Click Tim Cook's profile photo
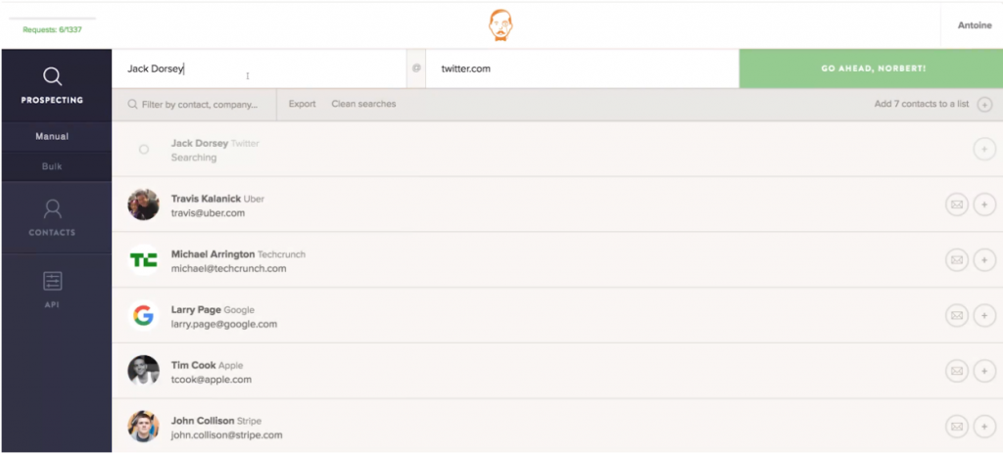The image size is (1003, 454). [x=143, y=371]
